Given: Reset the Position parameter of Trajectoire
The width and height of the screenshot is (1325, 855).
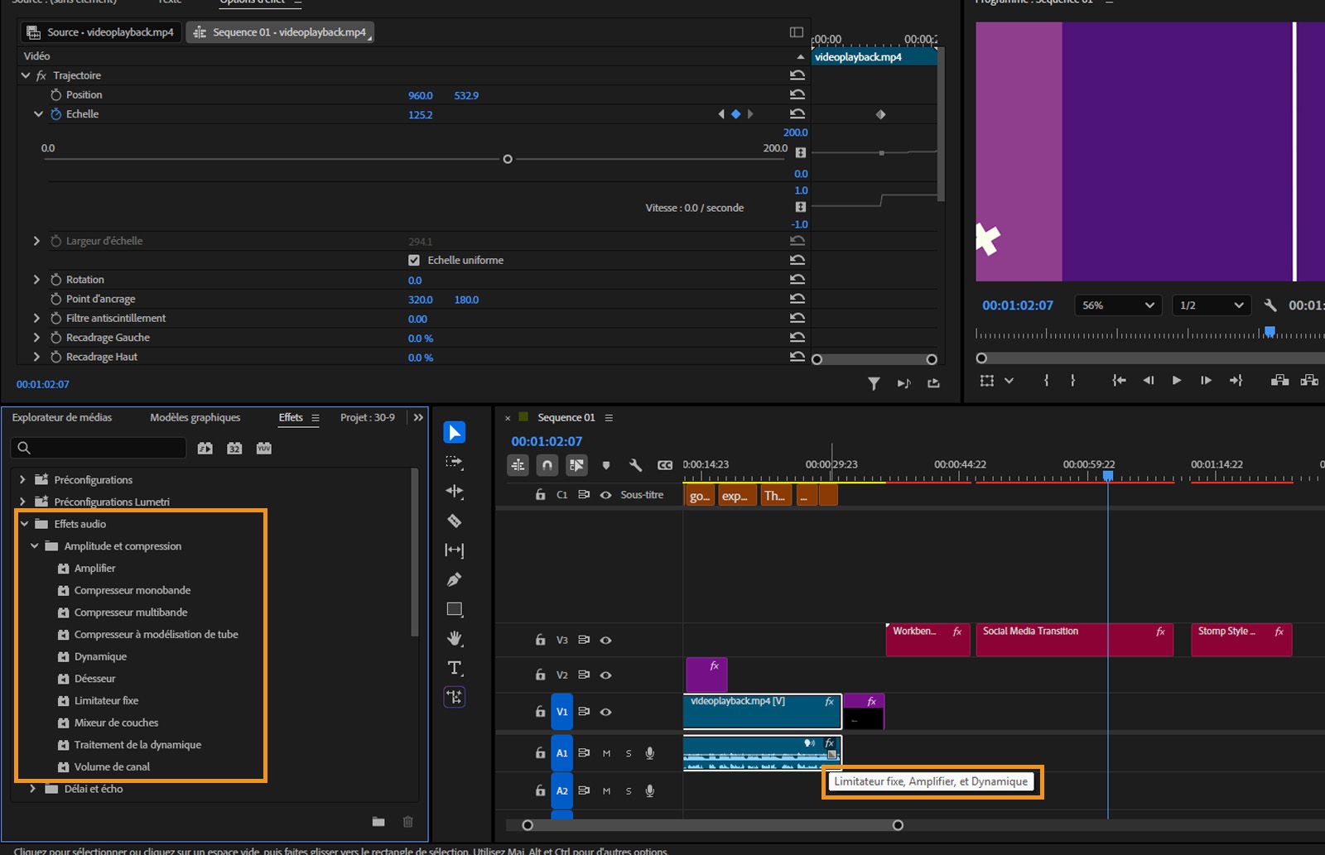Looking at the screenshot, I should (x=797, y=94).
